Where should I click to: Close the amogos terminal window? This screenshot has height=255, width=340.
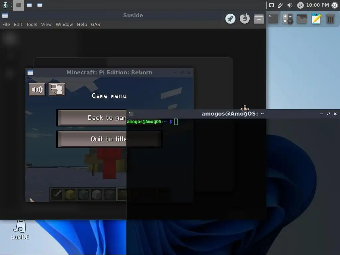pos(335,114)
